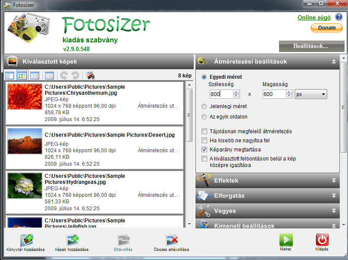Expand Vegyes using its double chevron
Screen dimensions: 348x260
334,211
